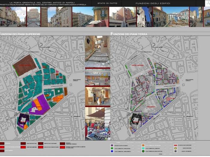Click the dark-red swatch in the third legend column
This screenshot has height=157, width=210.
click(x=40, y=144)
